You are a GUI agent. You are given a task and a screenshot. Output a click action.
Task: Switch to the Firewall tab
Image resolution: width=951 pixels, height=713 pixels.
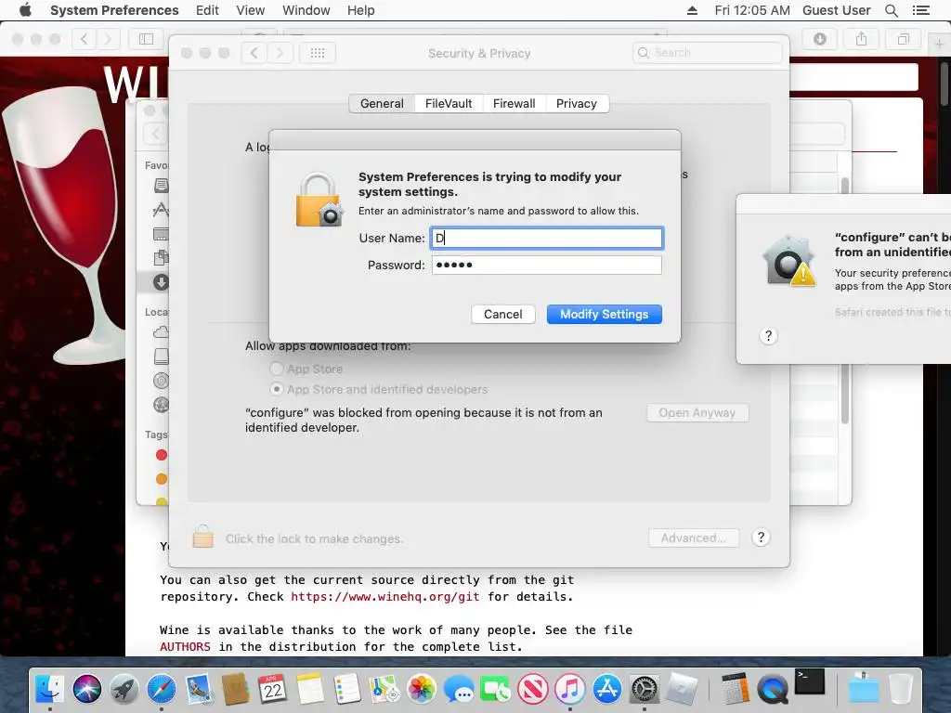(515, 104)
